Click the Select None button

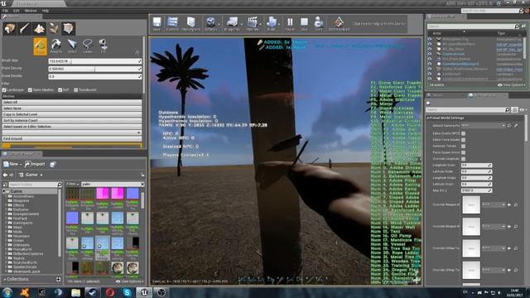point(72,108)
